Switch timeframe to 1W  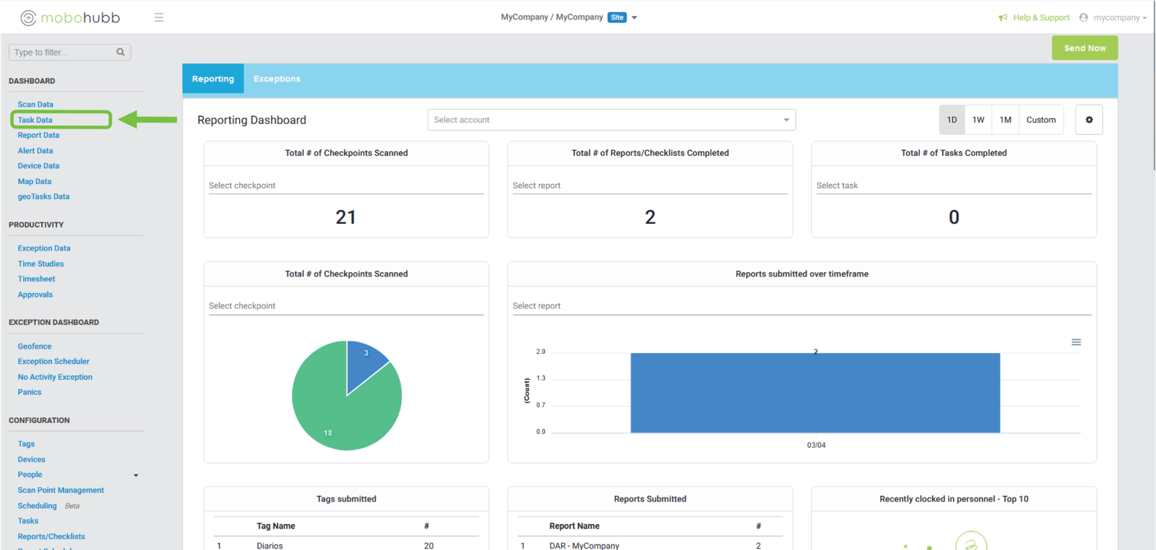978,120
